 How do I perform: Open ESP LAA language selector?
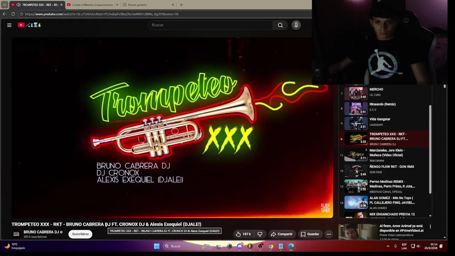coord(404,246)
